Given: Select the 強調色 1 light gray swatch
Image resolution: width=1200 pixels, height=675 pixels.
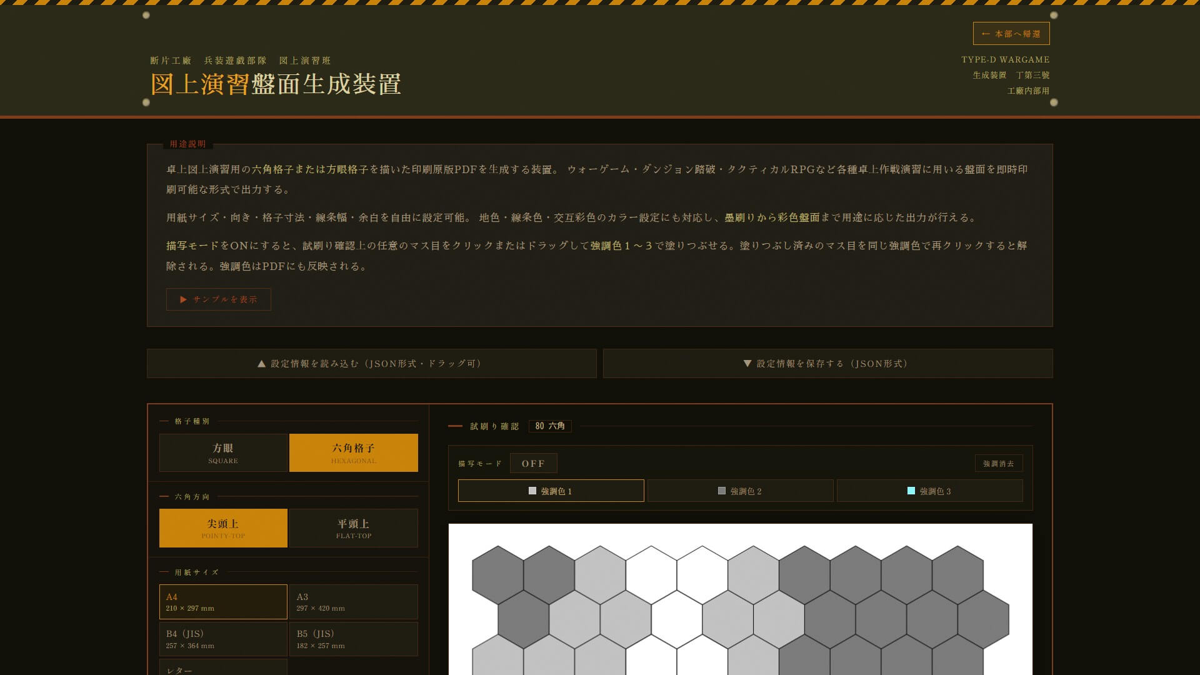Looking at the screenshot, I should click(532, 491).
